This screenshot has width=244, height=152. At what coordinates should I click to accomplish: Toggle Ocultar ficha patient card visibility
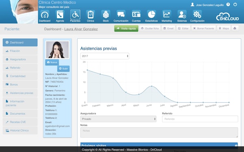coord(150,29)
